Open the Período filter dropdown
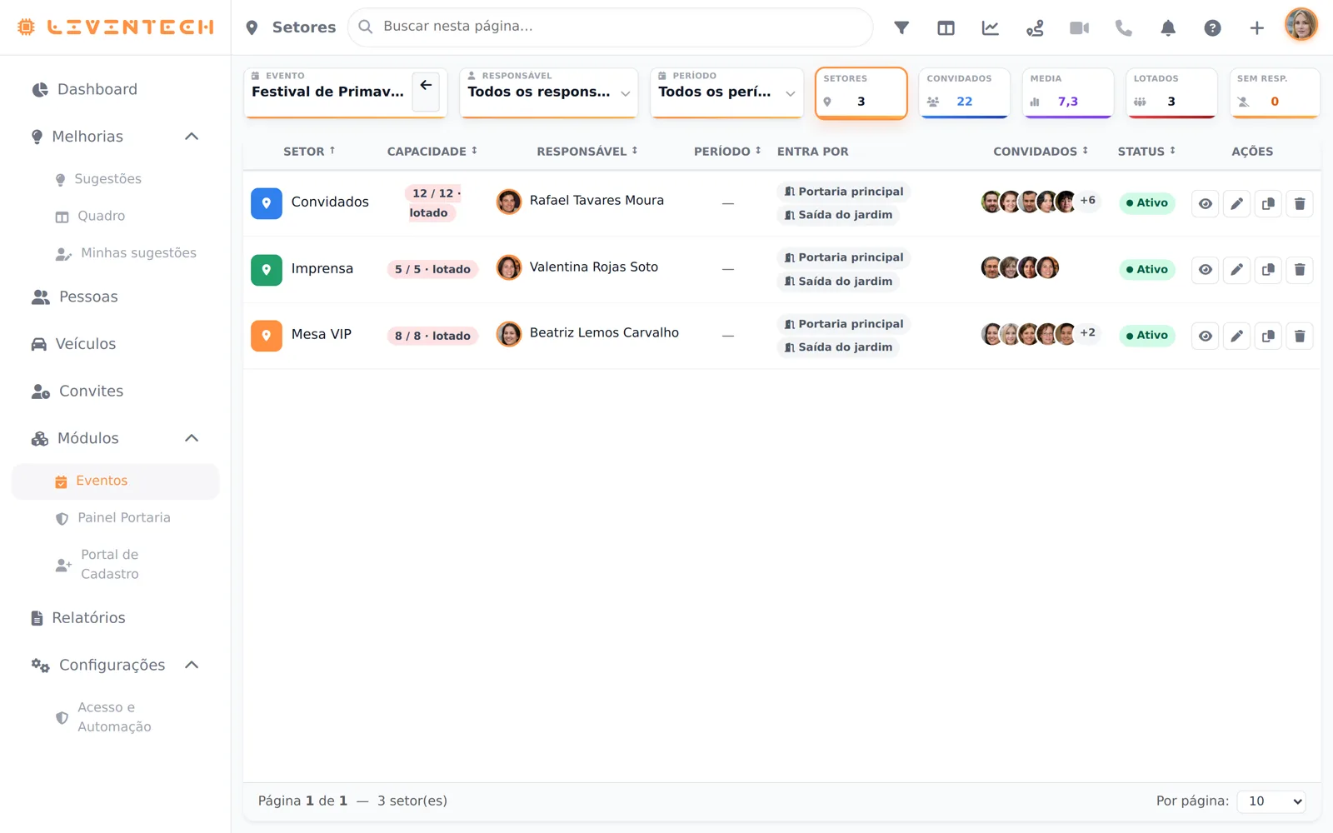1333x833 pixels. (x=726, y=92)
